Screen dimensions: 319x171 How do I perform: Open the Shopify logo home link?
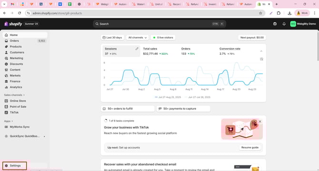(x=13, y=24)
